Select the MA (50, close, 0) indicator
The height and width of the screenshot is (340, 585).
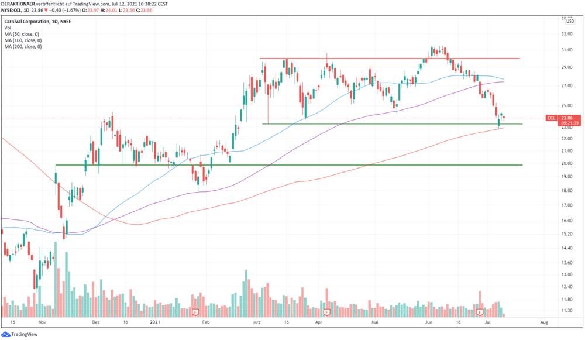coord(22,34)
